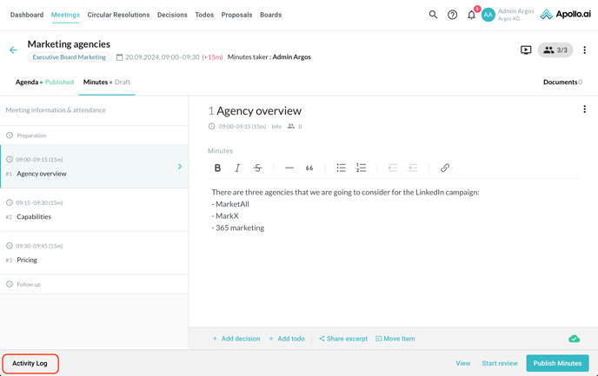The image size is (598, 376).
Task: Click the Publish Minutes button
Action: click(557, 363)
